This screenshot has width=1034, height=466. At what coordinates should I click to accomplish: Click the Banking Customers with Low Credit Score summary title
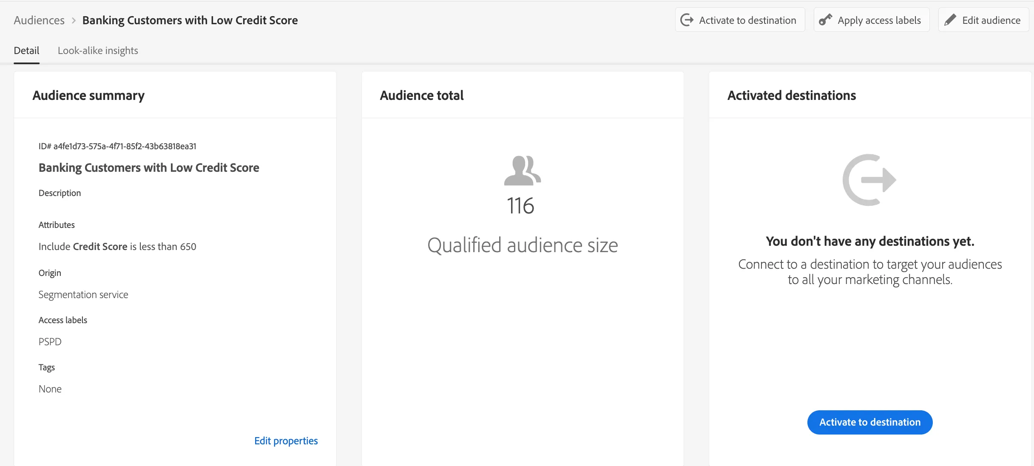coord(149,168)
